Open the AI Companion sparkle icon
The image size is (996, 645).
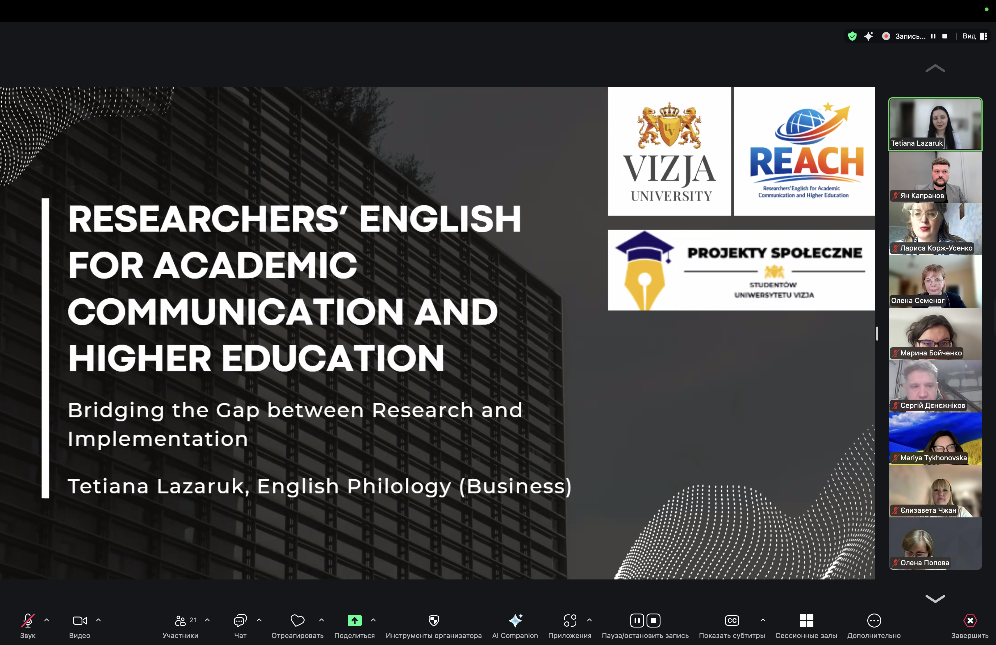click(515, 620)
